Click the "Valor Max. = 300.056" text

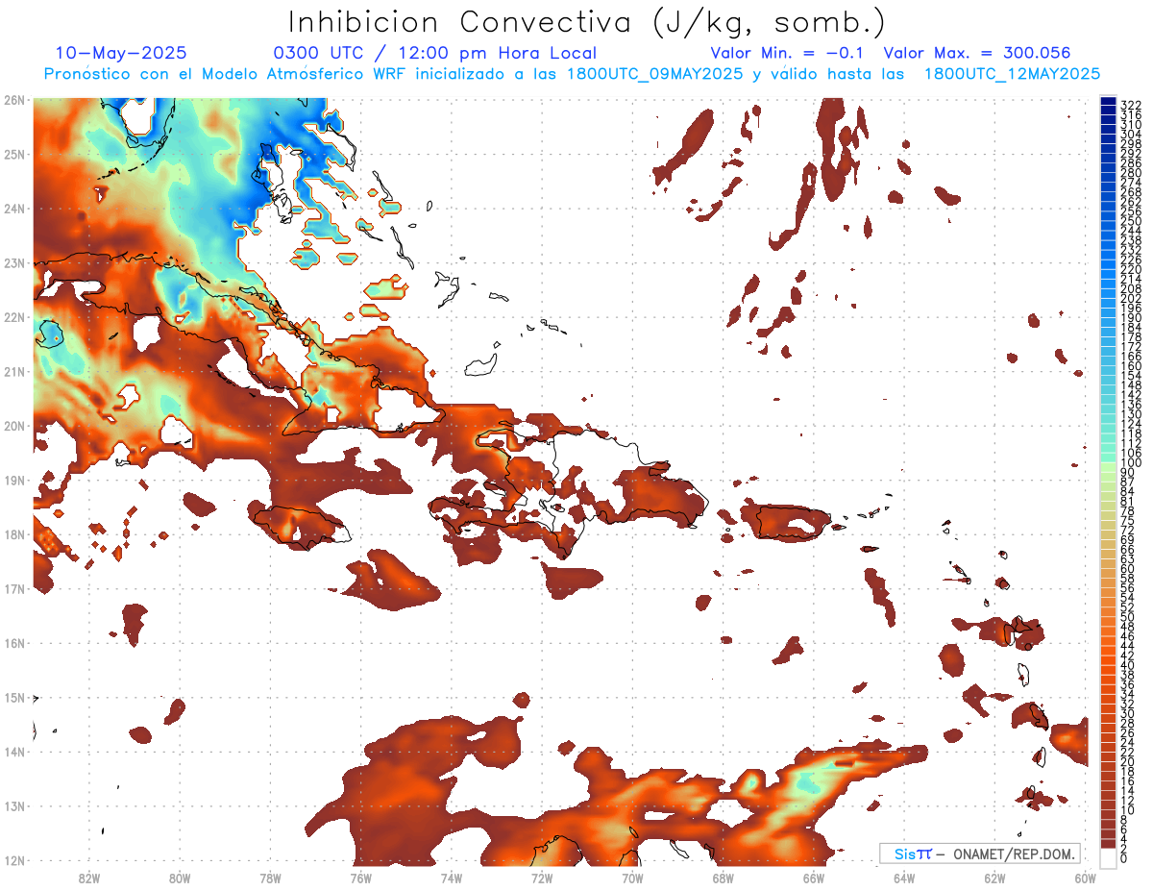976,54
